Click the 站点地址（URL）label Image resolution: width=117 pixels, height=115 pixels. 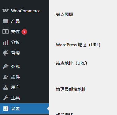[x=72, y=63]
